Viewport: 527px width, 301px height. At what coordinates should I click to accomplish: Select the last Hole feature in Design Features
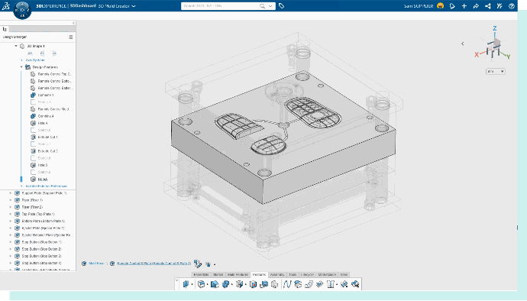[43, 180]
